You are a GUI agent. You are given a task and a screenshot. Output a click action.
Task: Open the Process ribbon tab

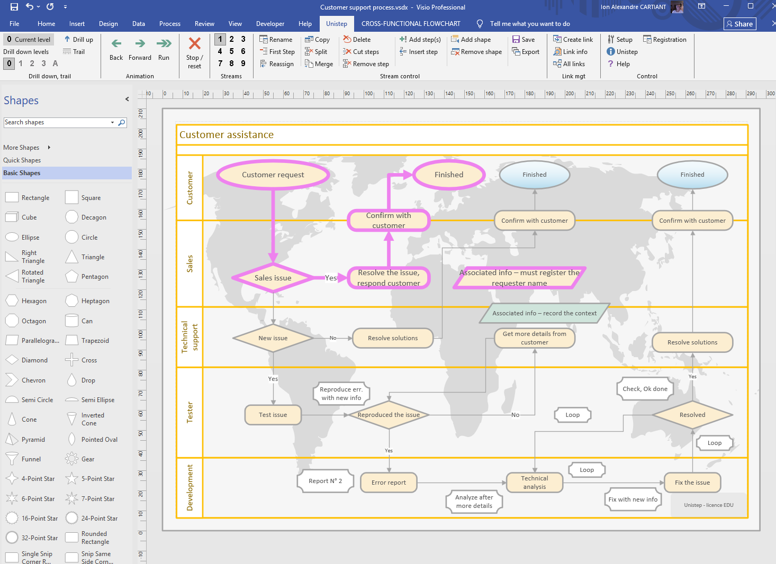click(169, 24)
